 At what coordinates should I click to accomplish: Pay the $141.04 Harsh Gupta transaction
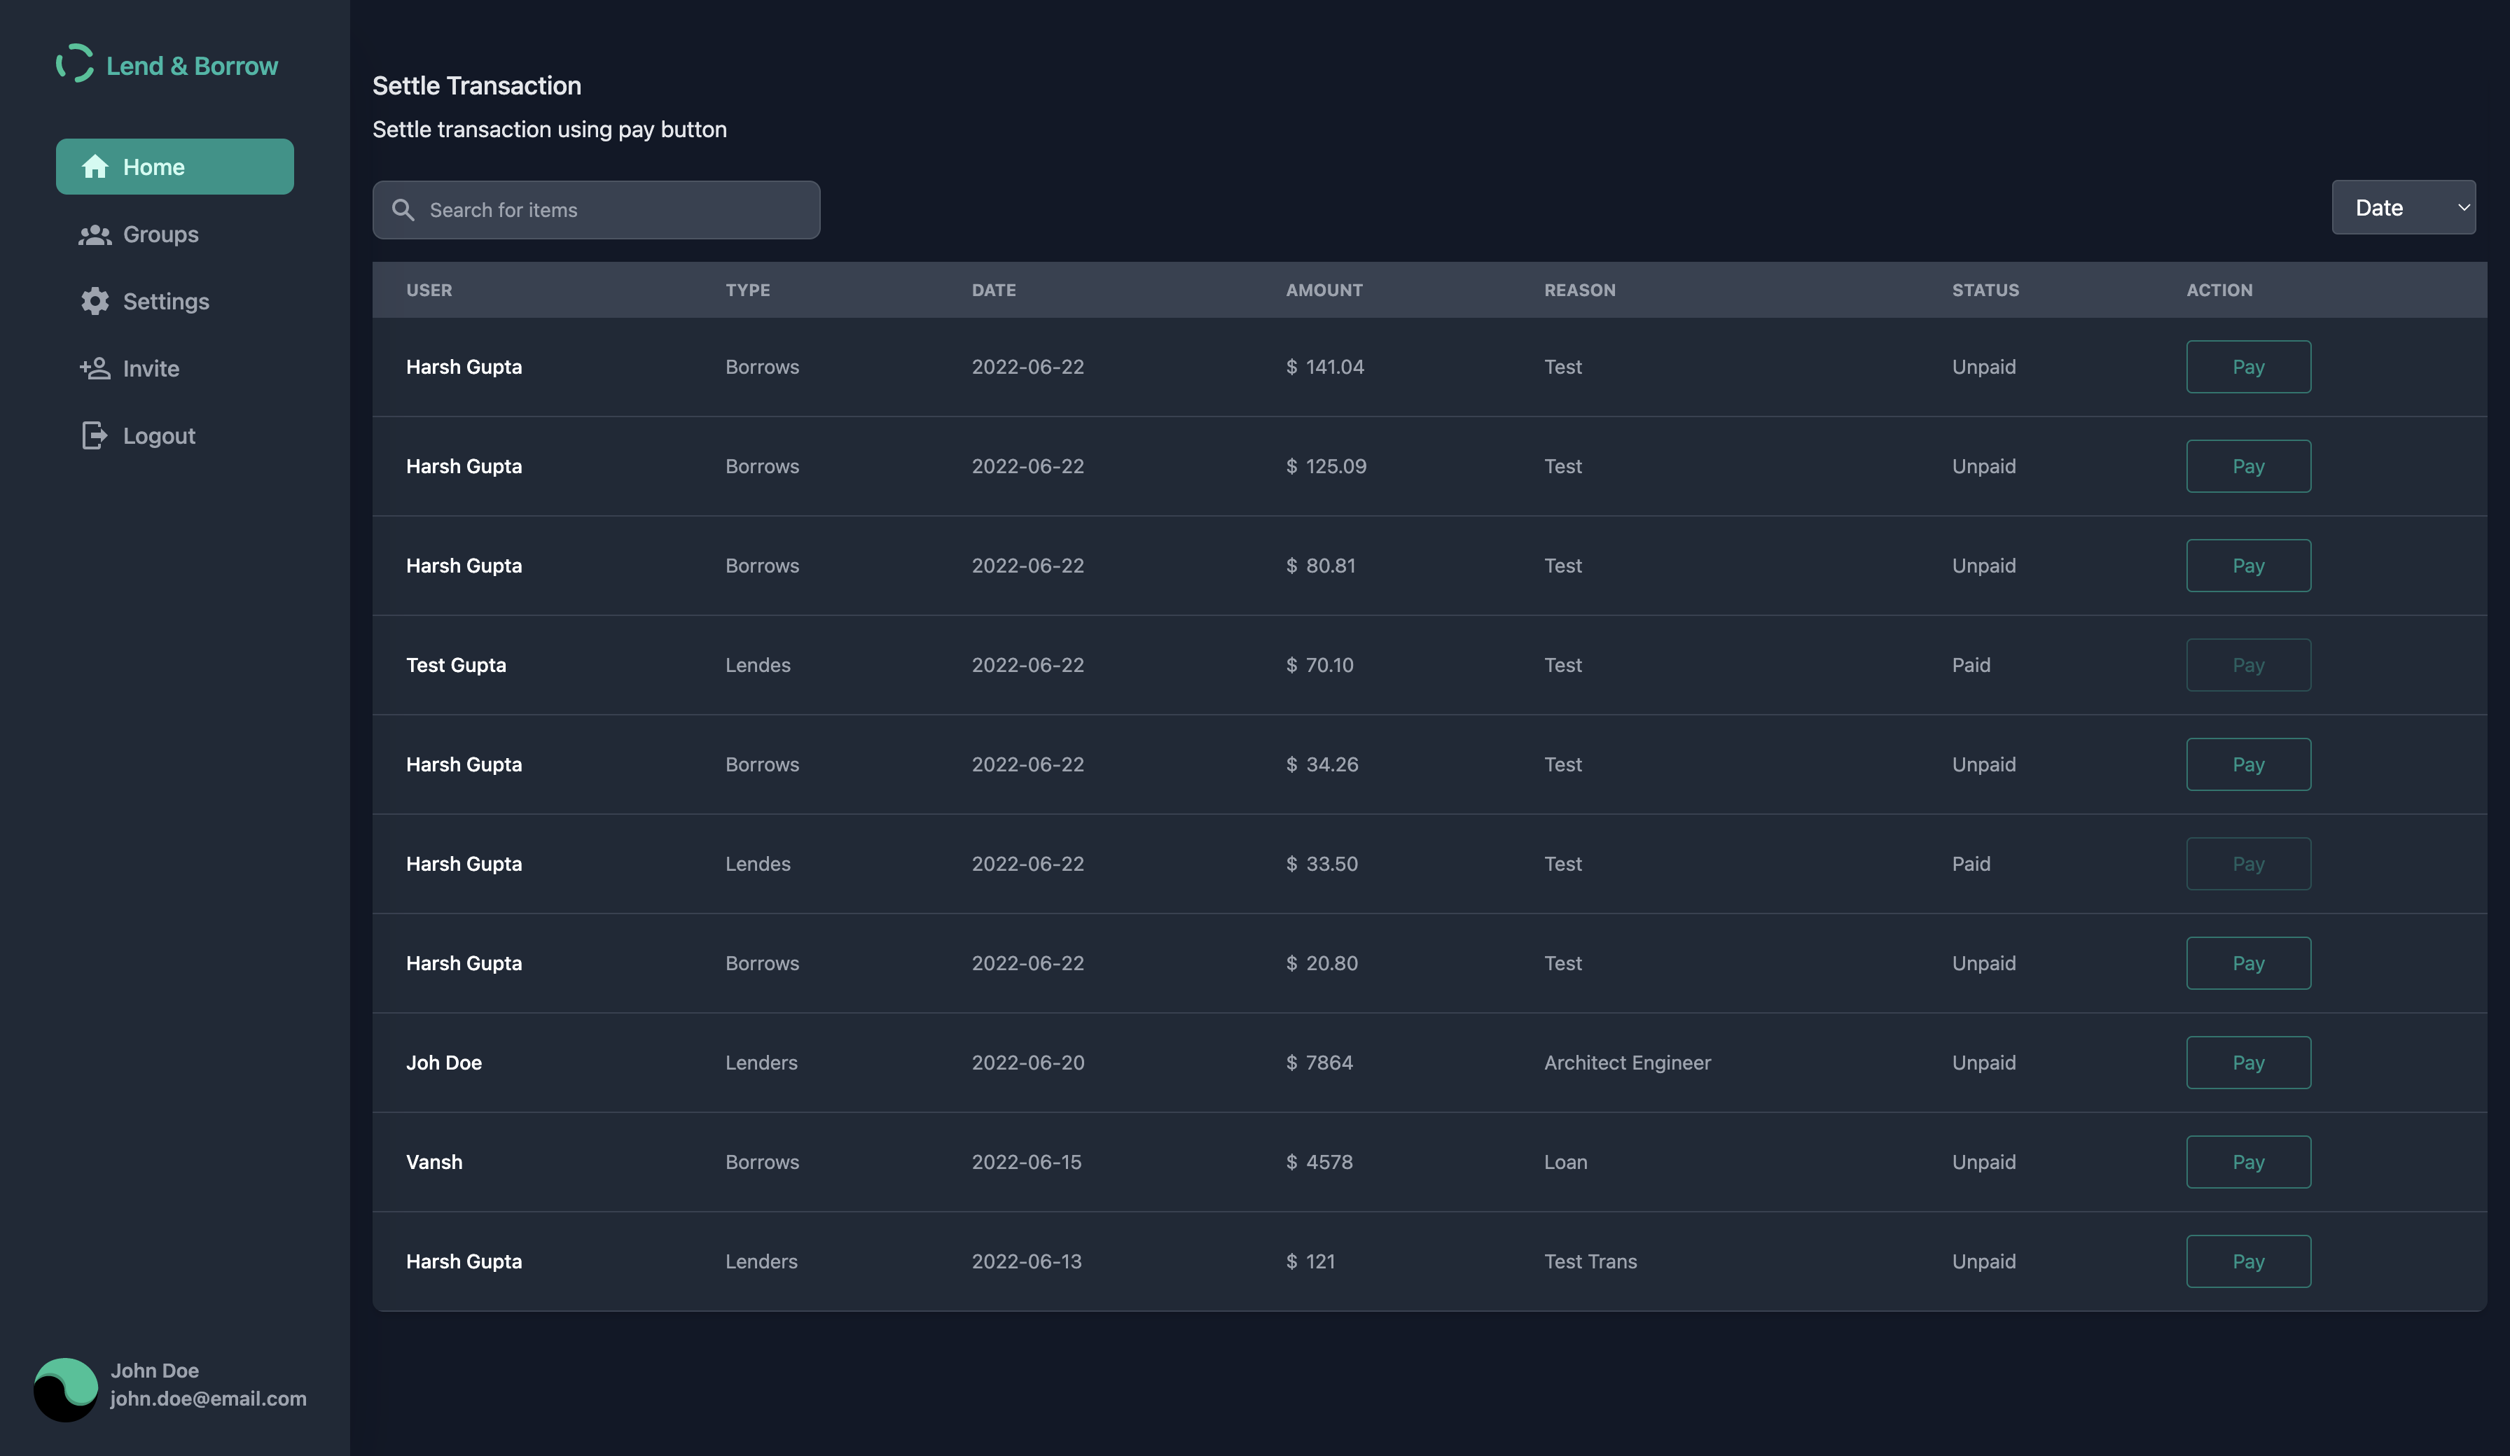(2247, 367)
